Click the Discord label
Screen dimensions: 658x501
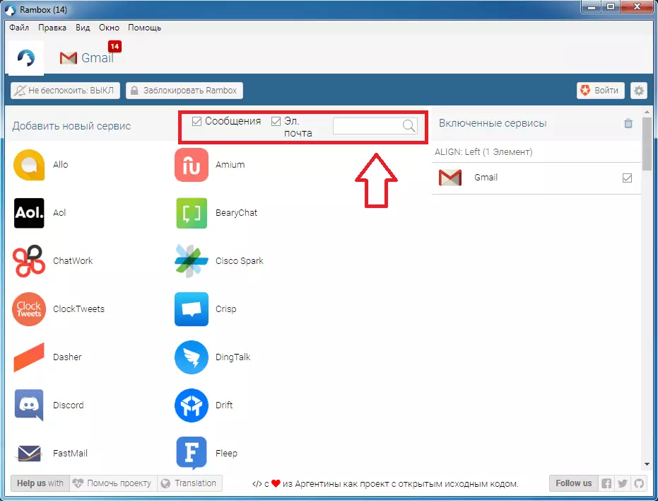(x=69, y=405)
